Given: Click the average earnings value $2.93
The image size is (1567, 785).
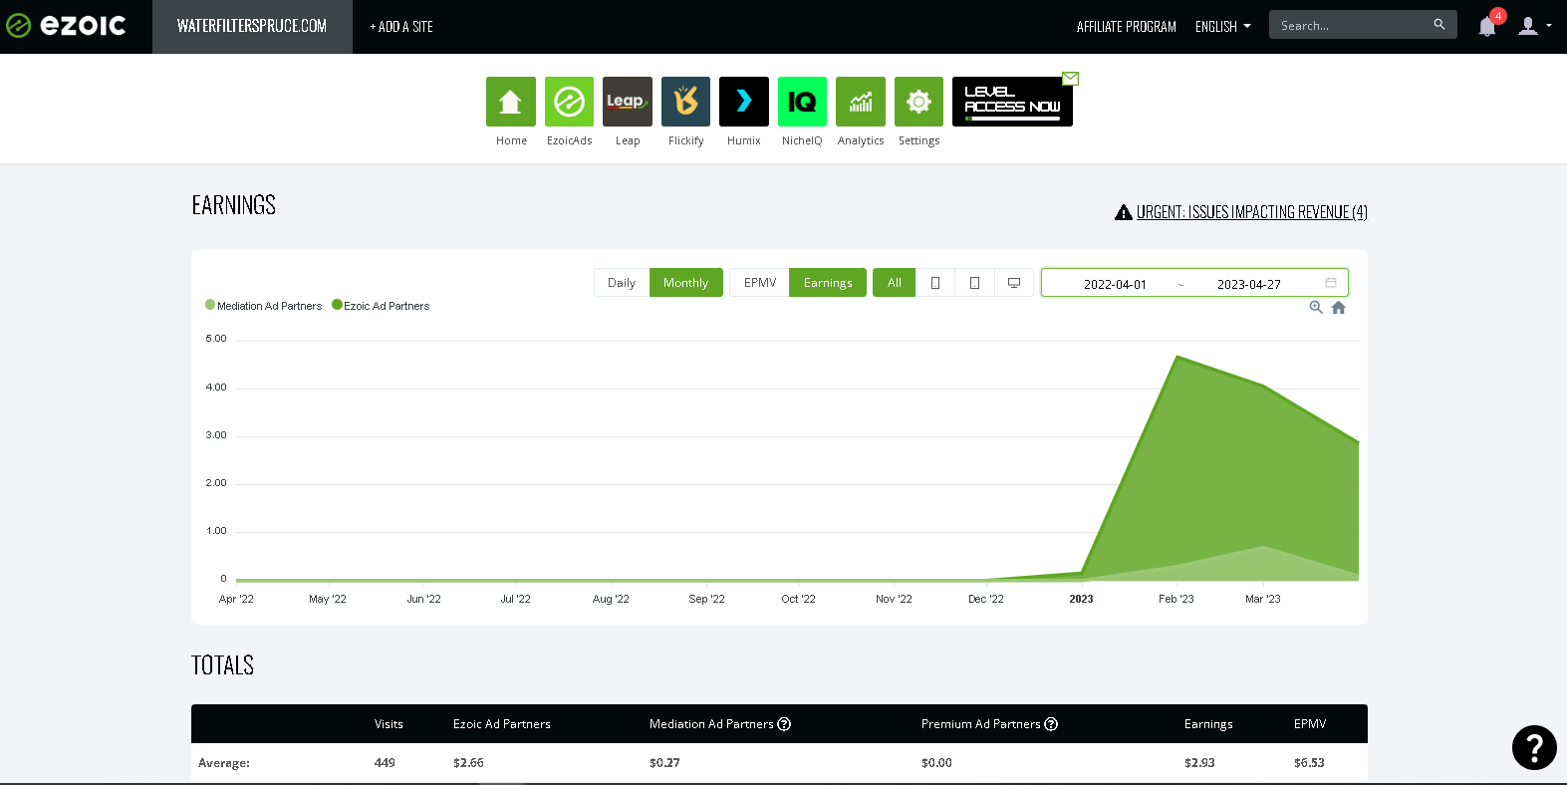Looking at the screenshot, I should coord(1199,763).
